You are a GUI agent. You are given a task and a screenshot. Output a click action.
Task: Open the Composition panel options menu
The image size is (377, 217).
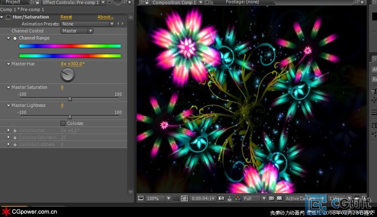coord(362,2)
